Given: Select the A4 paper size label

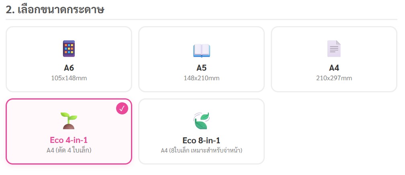Looking at the screenshot, I should [334, 68].
